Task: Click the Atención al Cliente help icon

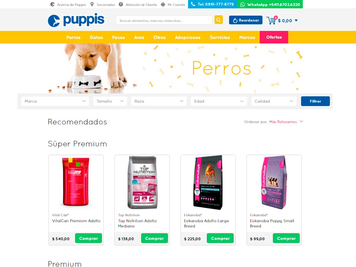Action: point(121,4)
